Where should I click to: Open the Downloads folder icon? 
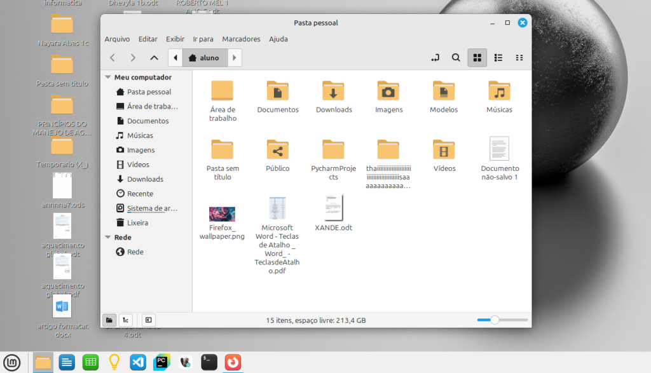pos(333,92)
